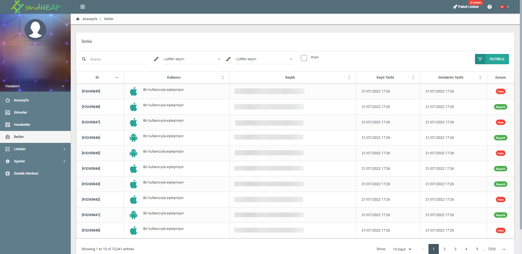Go to Anasayfa in the sidebar
The width and height of the screenshot is (522, 254).
(35, 100)
